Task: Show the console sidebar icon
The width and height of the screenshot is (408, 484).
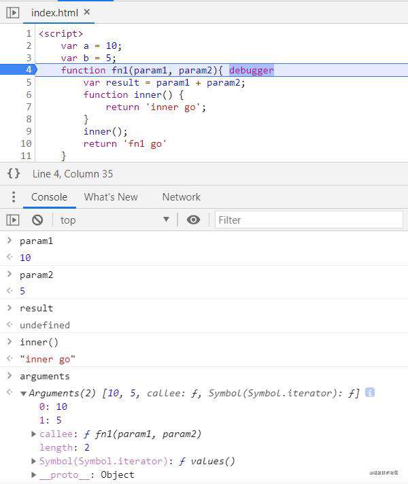Action: pos(13,220)
